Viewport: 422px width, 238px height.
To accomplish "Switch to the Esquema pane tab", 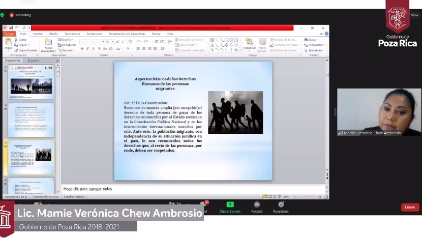I will click(34, 61).
